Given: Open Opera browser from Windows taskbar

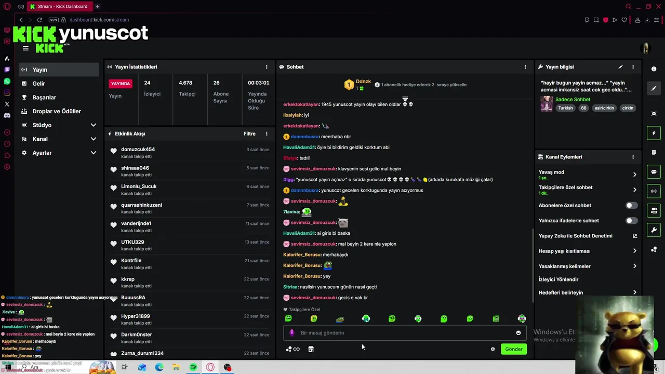Looking at the screenshot, I should click(210, 367).
